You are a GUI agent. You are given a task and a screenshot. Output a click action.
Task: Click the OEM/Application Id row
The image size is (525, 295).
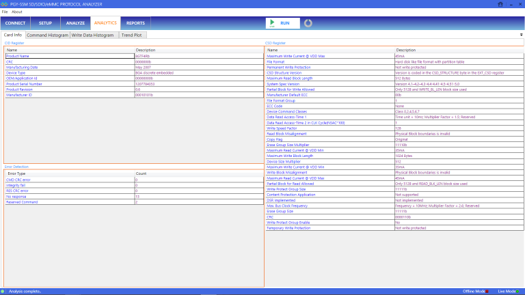(x=134, y=79)
